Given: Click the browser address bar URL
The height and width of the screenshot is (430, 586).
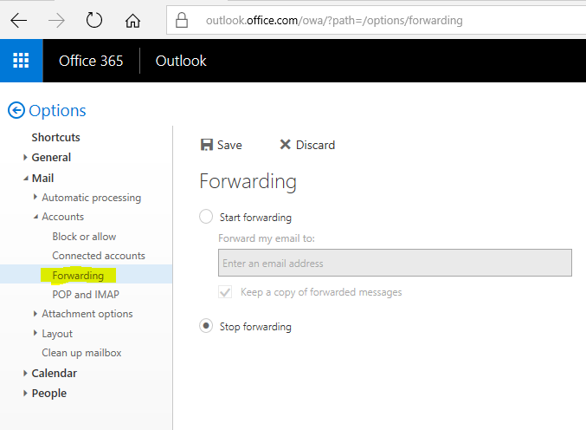Looking at the screenshot, I should click(x=334, y=20).
